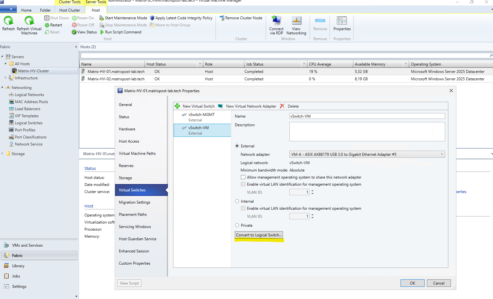Open Logical Switches node
The height and width of the screenshot is (299, 493).
[29, 123]
